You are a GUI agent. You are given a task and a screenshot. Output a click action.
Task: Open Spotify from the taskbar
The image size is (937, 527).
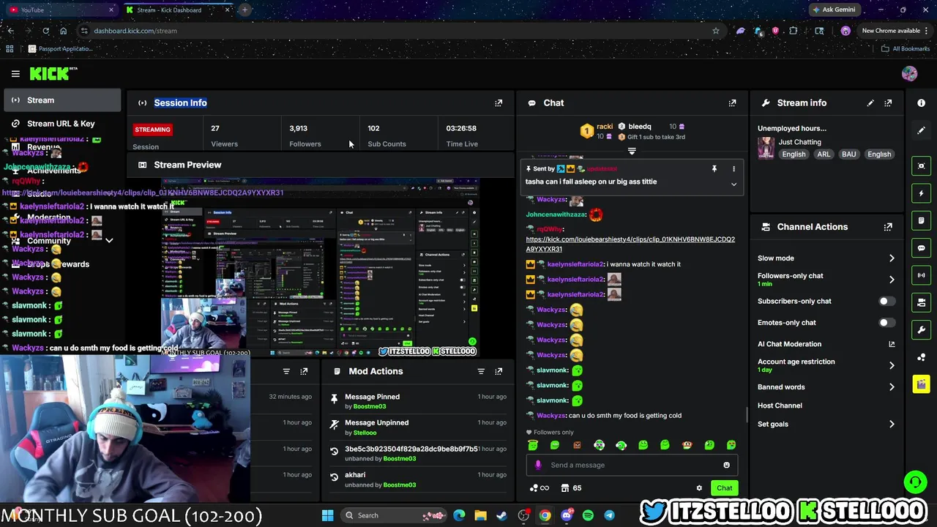coord(588,515)
